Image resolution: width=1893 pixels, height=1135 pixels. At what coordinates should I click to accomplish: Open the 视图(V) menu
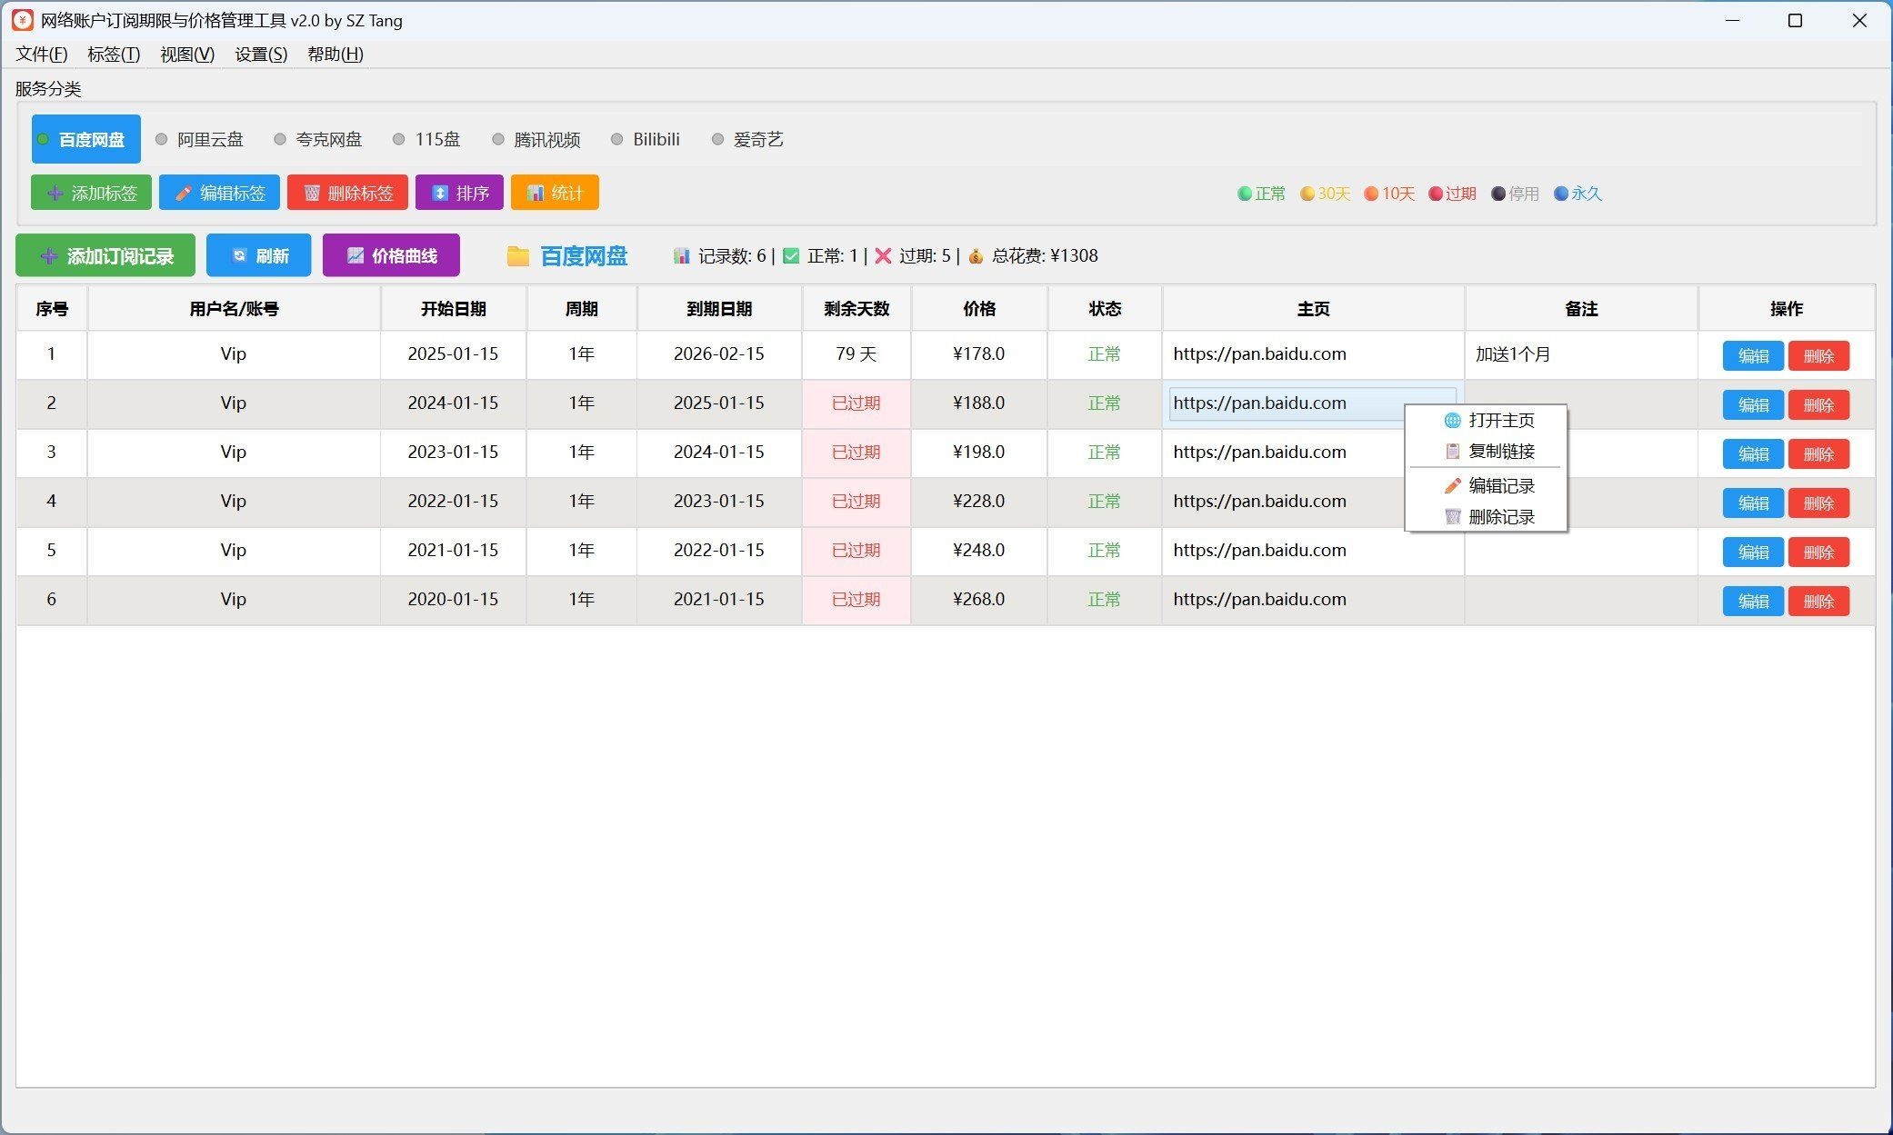(187, 55)
